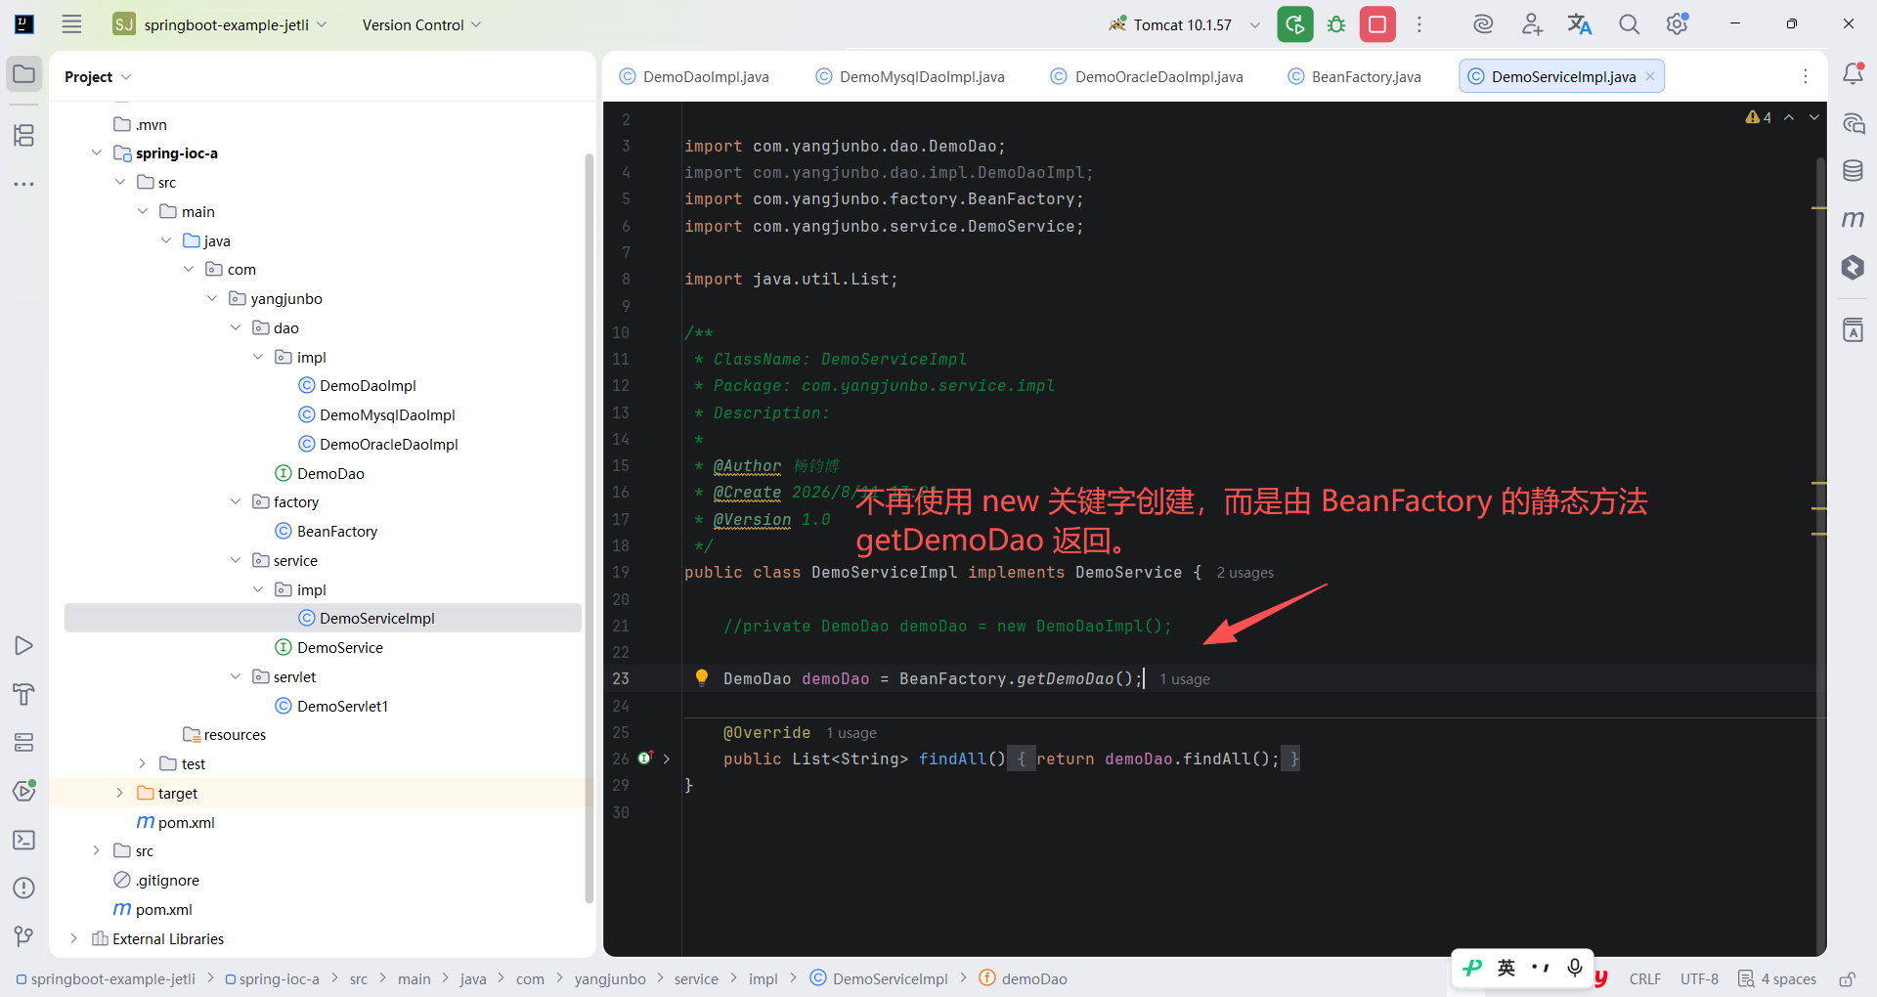Expand the target folder node

pos(120,793)
